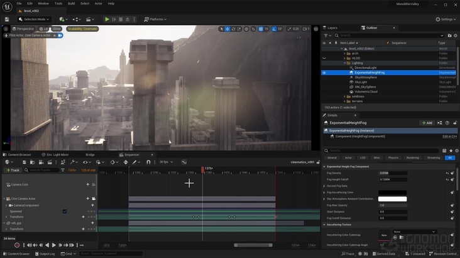This screenshot has width=460, height=258.
Task: Toggle the surface snapping icon in viewport
Action: coord(253,29)
